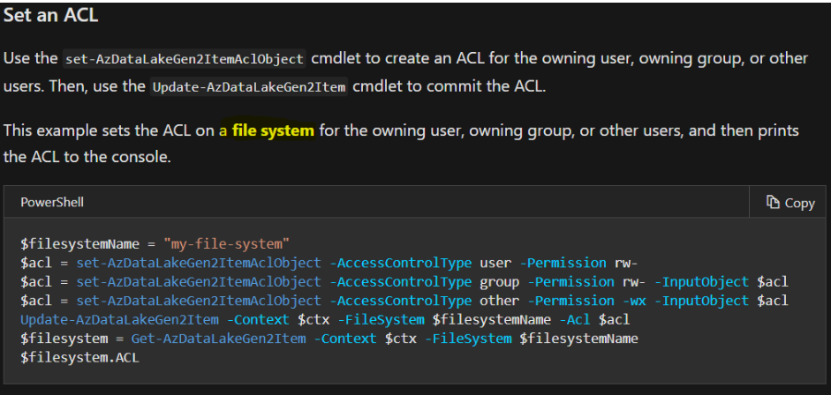The height and width of the screenshot is (395, 831).
Task: Click the 'Set an ACL' heading
Action: 51,15
